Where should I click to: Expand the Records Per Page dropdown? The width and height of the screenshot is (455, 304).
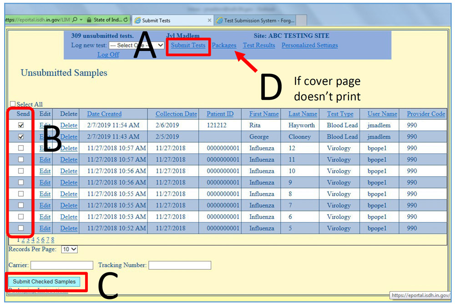70,249
